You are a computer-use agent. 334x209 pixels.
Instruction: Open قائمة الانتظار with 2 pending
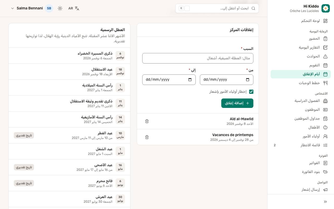click(x=301, y=145)
